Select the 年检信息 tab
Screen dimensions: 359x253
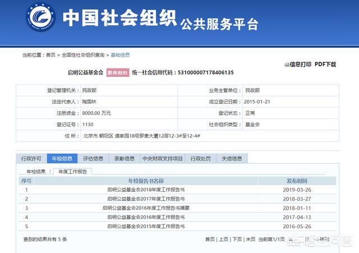click(62, 159)
